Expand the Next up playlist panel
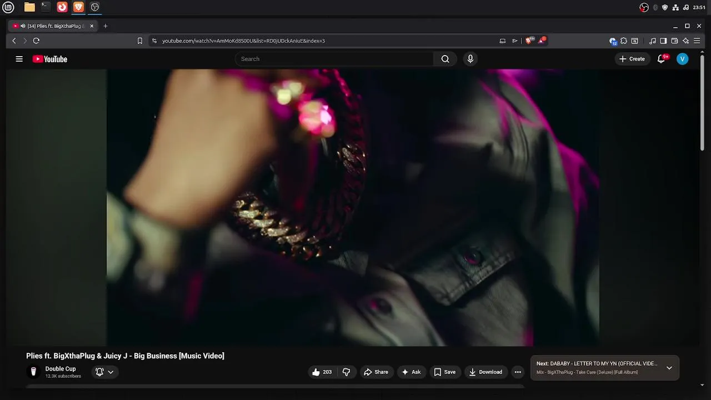Image resolution: width=711 pixels, height=400 pixels. [669, 368]
